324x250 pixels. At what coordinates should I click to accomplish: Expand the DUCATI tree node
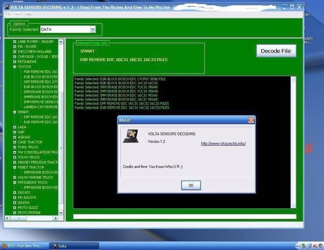(x=15, y=192)
